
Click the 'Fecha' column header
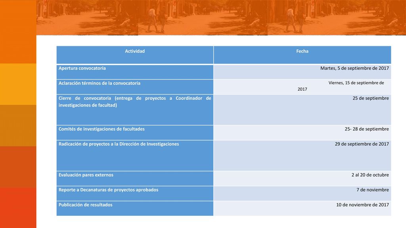pos(302,55)
